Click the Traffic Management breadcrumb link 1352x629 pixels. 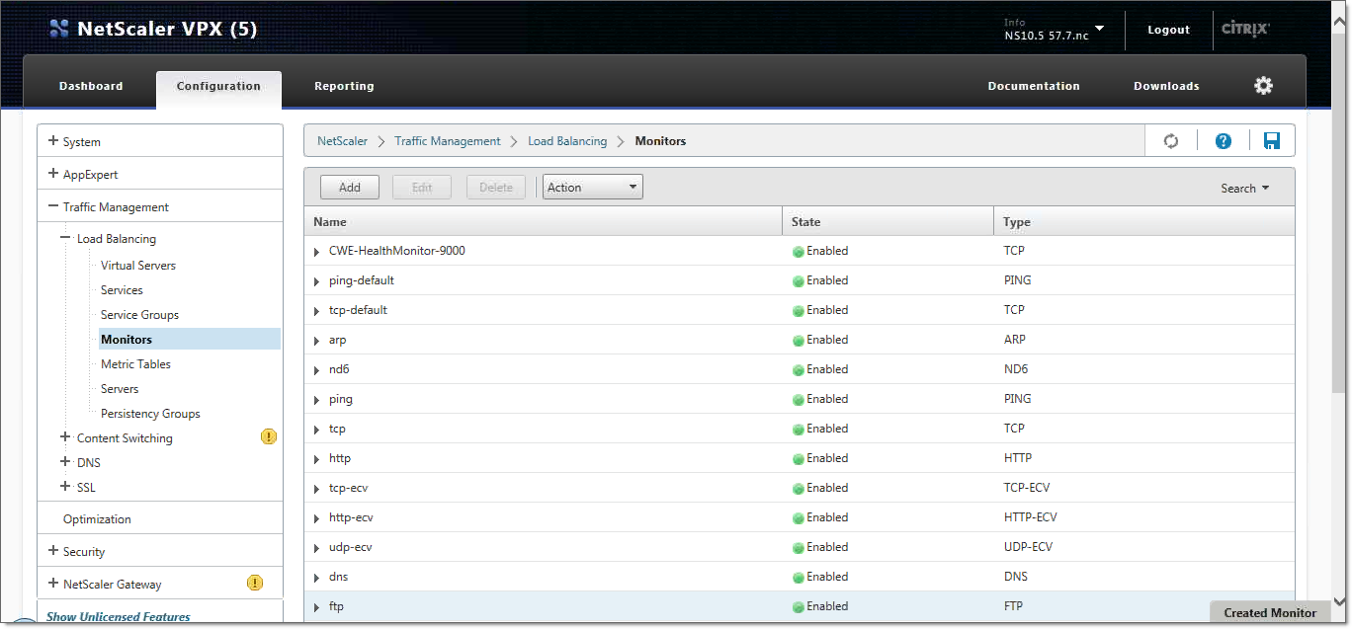click(448, 141)
